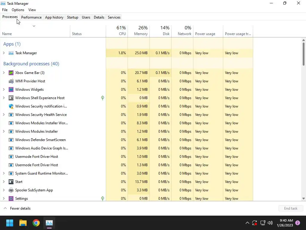Click the Settings process gear icon
Image resolution: width=306 pixels, height=230 pixels.
[x=11, y=199]
